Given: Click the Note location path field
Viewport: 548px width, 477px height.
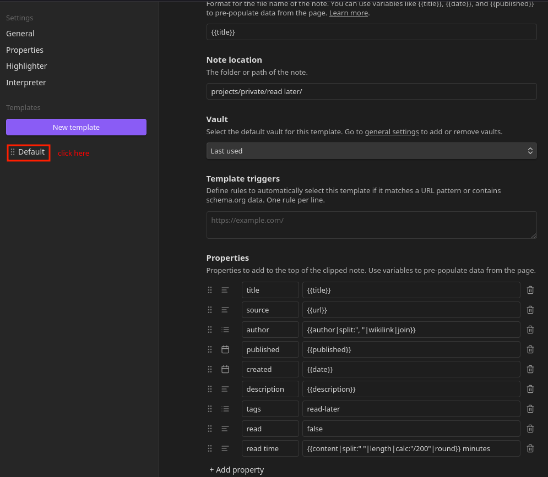Looking at the screenshot, I should click(x=371, y=91).
